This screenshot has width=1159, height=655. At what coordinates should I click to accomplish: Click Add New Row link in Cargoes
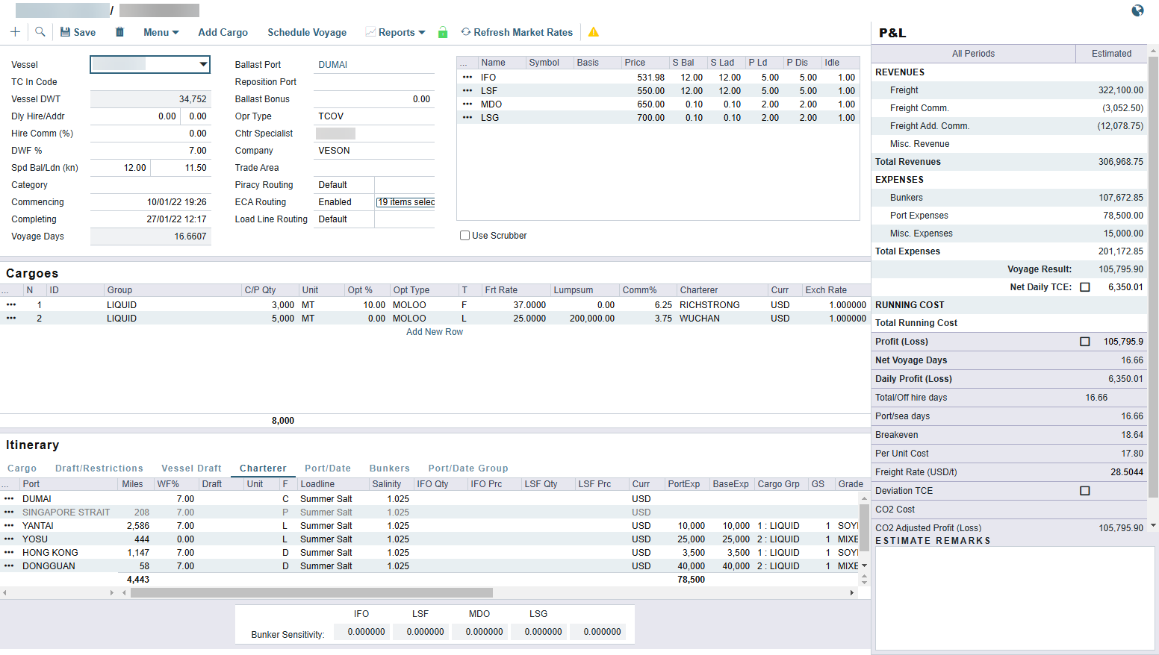[x=434, y=332]
